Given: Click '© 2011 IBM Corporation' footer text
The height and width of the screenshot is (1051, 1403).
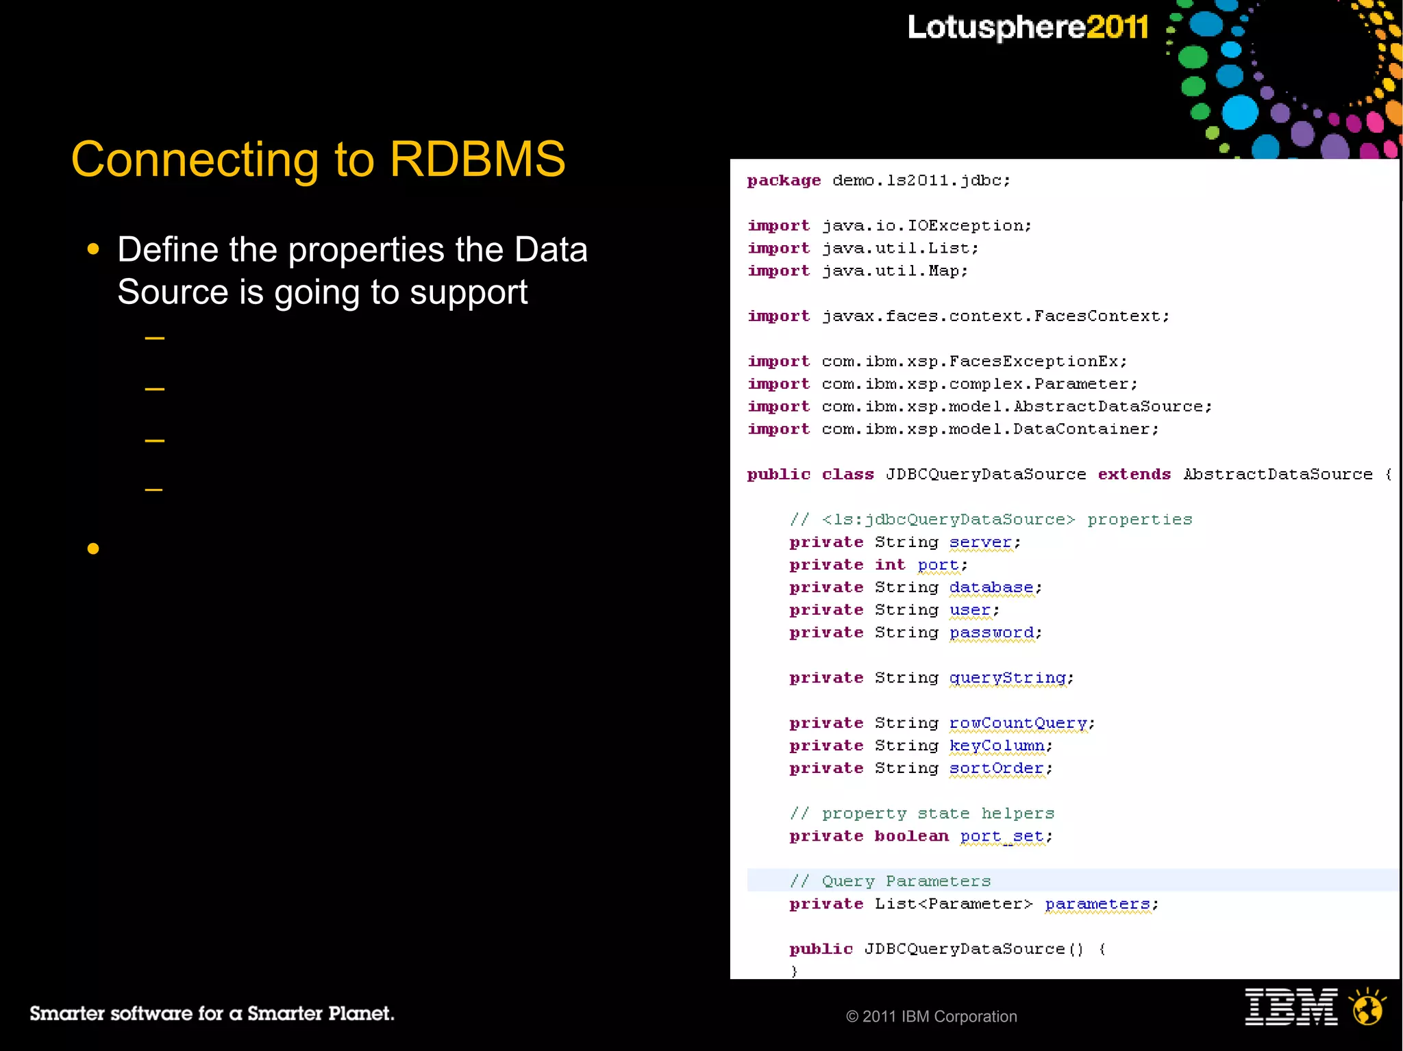Looking at the screenshot, I should 932,1017.
